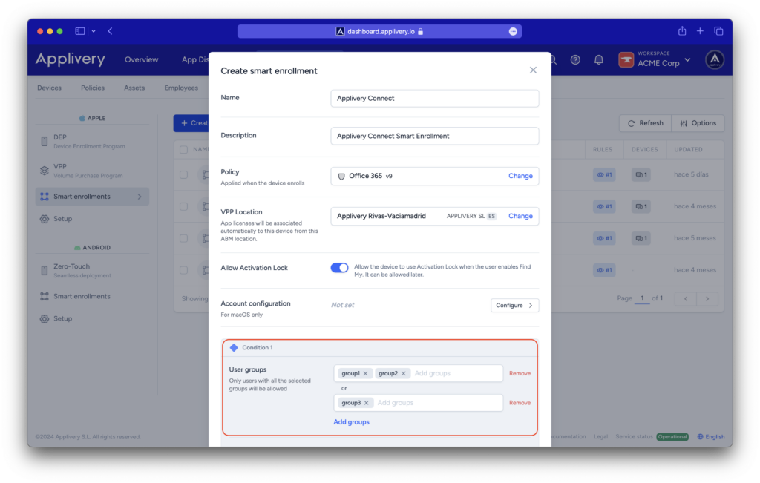Viewport: 760px width, 483px height.
Task: Open ACME Corp workspace dropdown
Action: point(655,59)
